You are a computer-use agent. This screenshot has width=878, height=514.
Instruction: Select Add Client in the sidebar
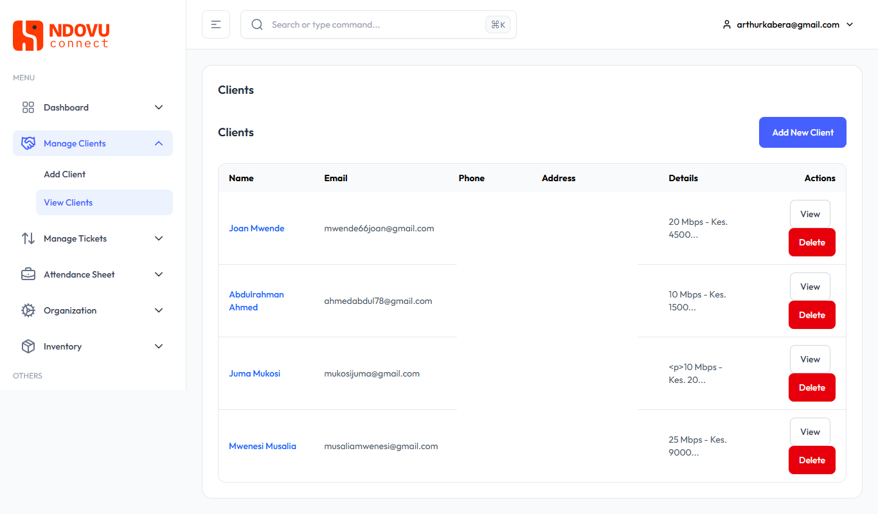tap(64, 174)
